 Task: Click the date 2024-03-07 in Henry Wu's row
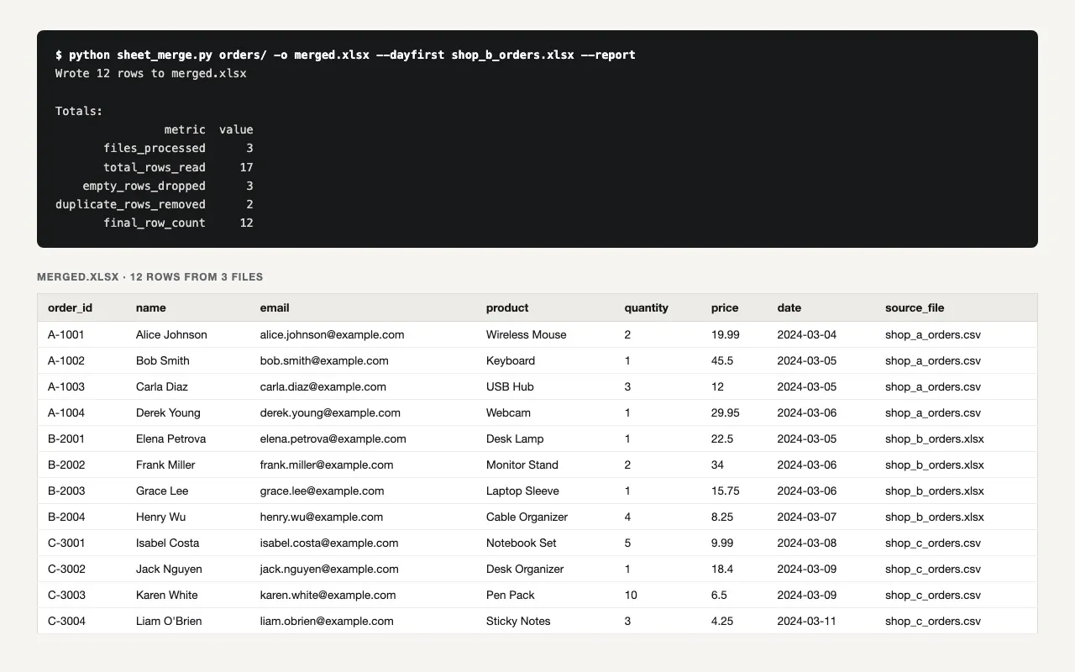(x=807, y=517)
